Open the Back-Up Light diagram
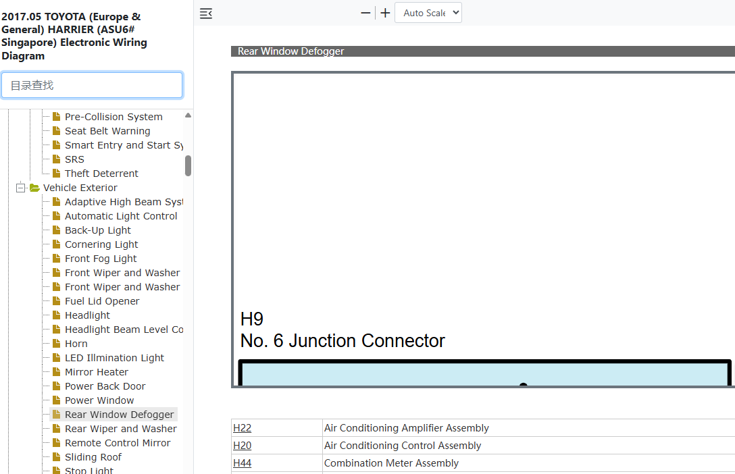The height and width of the screenshot is (474, 735). click(97, 230)
